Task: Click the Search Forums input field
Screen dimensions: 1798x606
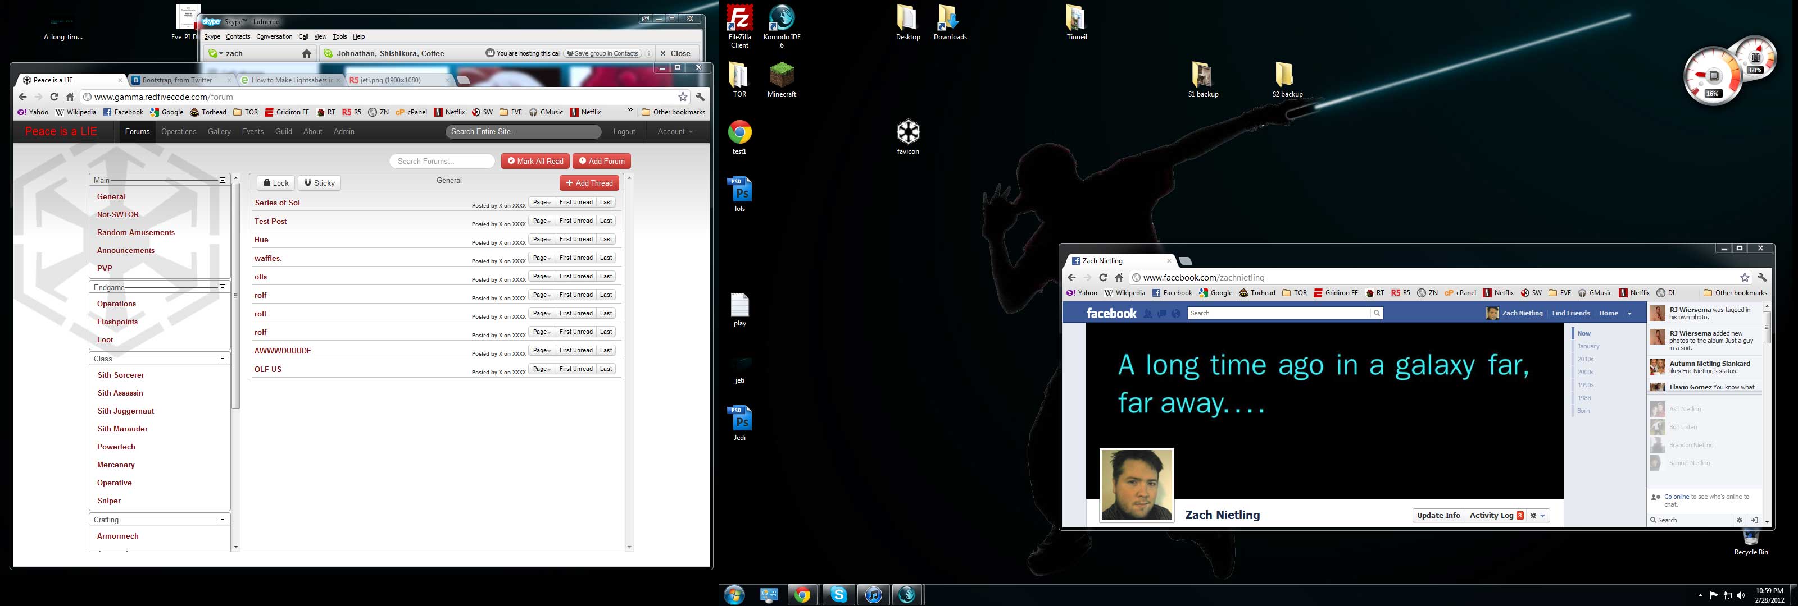Action: 442,161
